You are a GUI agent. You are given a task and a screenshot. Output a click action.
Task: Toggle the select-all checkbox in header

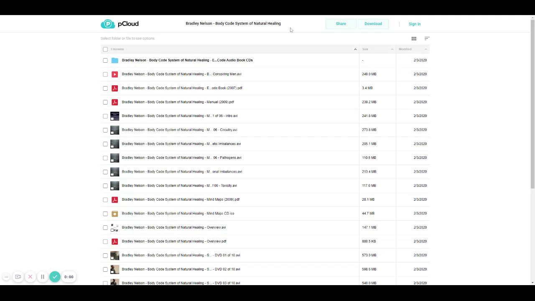click(x=105, y=49)
